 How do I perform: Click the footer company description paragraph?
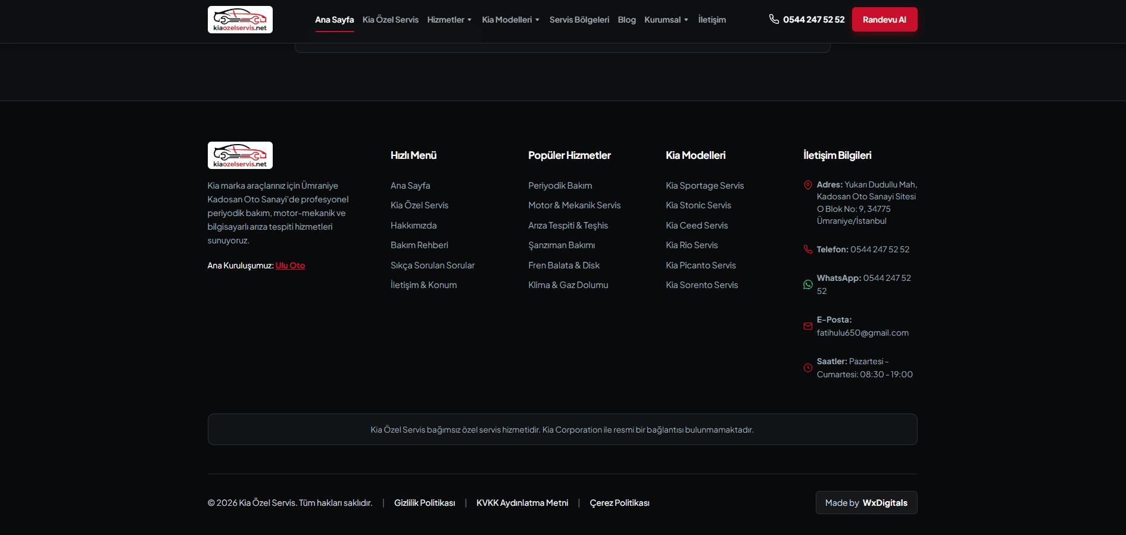278,213
